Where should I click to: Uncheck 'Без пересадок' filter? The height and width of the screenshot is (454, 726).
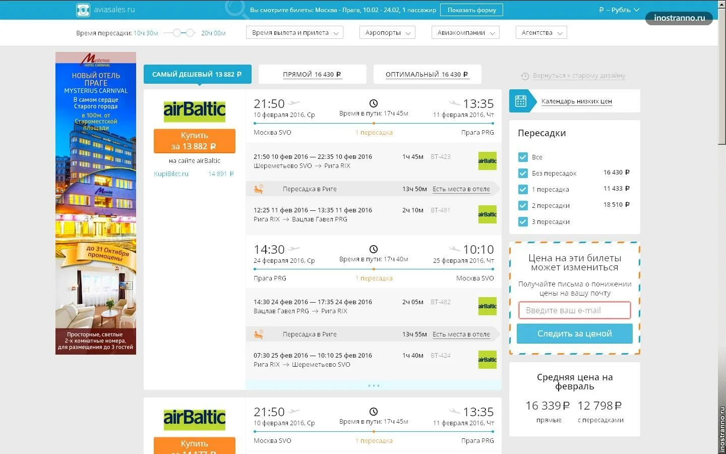523,173
